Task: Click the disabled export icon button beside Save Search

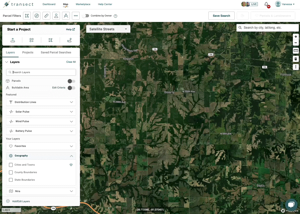Action: tap(243, 16)
